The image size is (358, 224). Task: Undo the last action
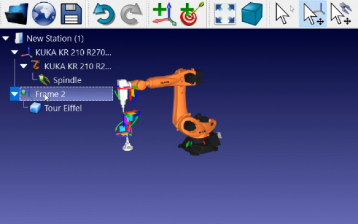coord(104,14)
